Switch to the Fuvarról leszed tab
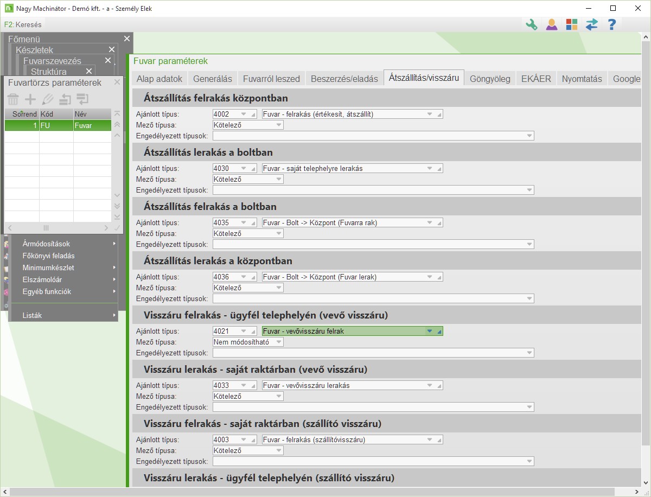 point(271,79)
